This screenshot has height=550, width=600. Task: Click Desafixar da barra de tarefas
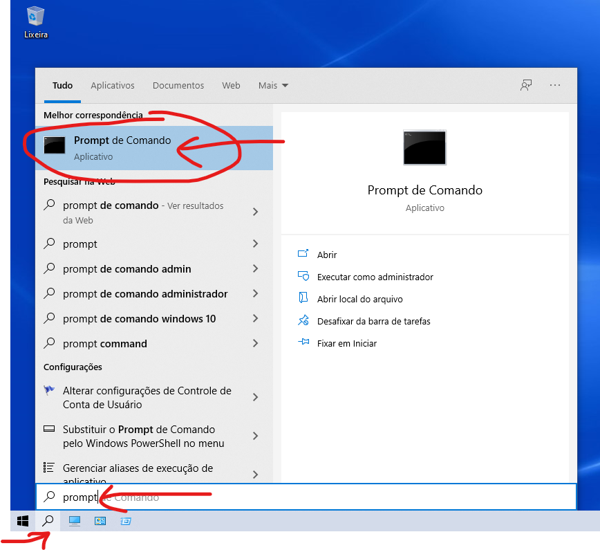[373, 321]
